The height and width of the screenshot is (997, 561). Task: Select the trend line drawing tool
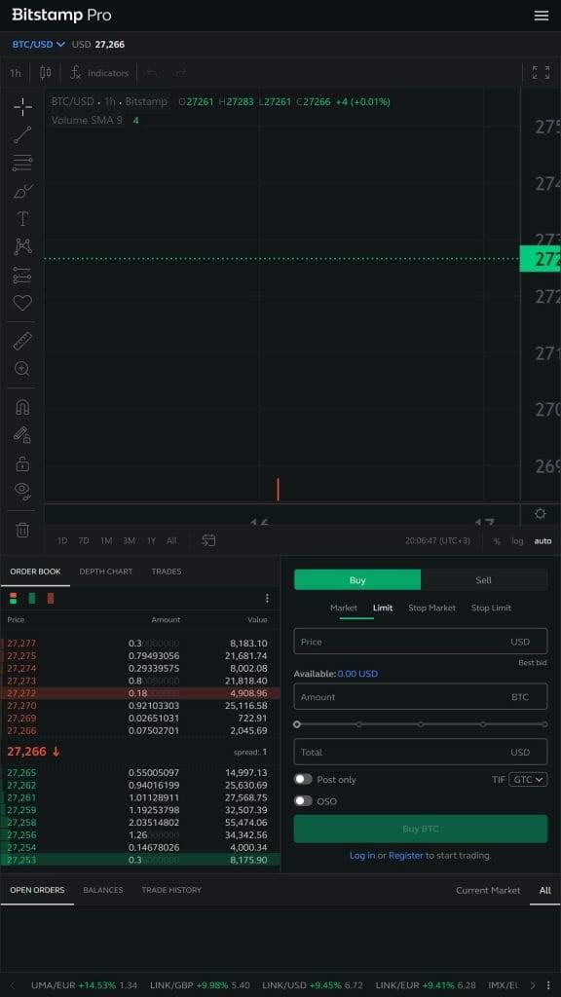pos(22,134)
